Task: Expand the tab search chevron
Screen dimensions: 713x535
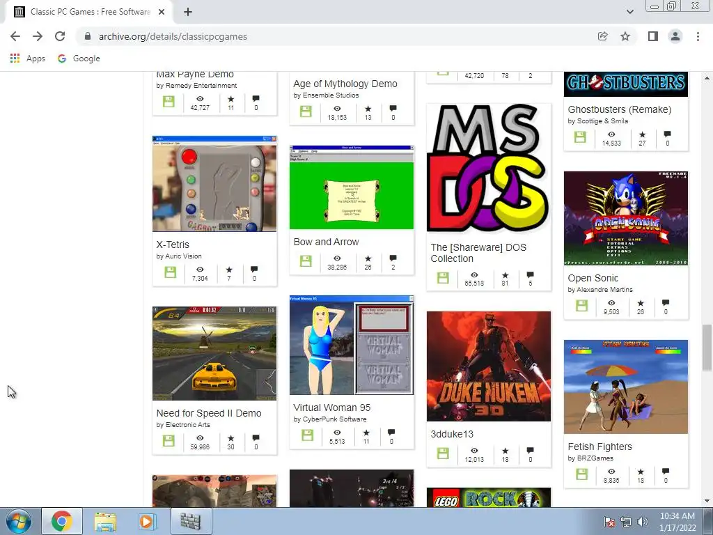Action: (629, 12)
